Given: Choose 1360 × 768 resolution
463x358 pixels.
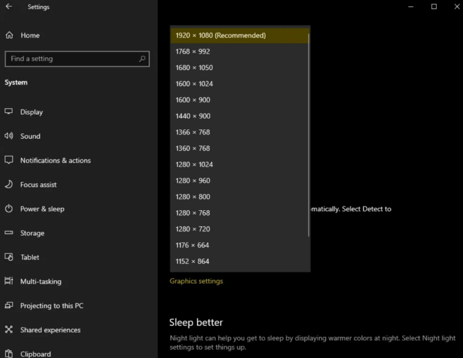Looking at the screenshot, I should click(240, 148).
